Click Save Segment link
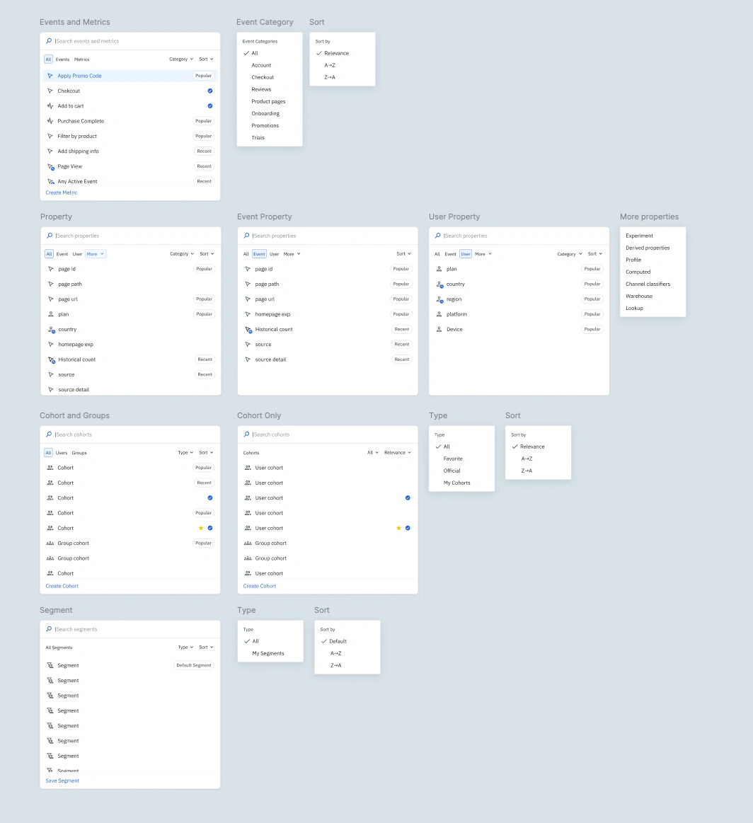This screenshot has height=823, width=753. pos(62,781)
